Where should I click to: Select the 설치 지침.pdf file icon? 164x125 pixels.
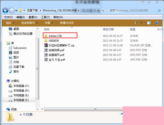coord(46,59)
